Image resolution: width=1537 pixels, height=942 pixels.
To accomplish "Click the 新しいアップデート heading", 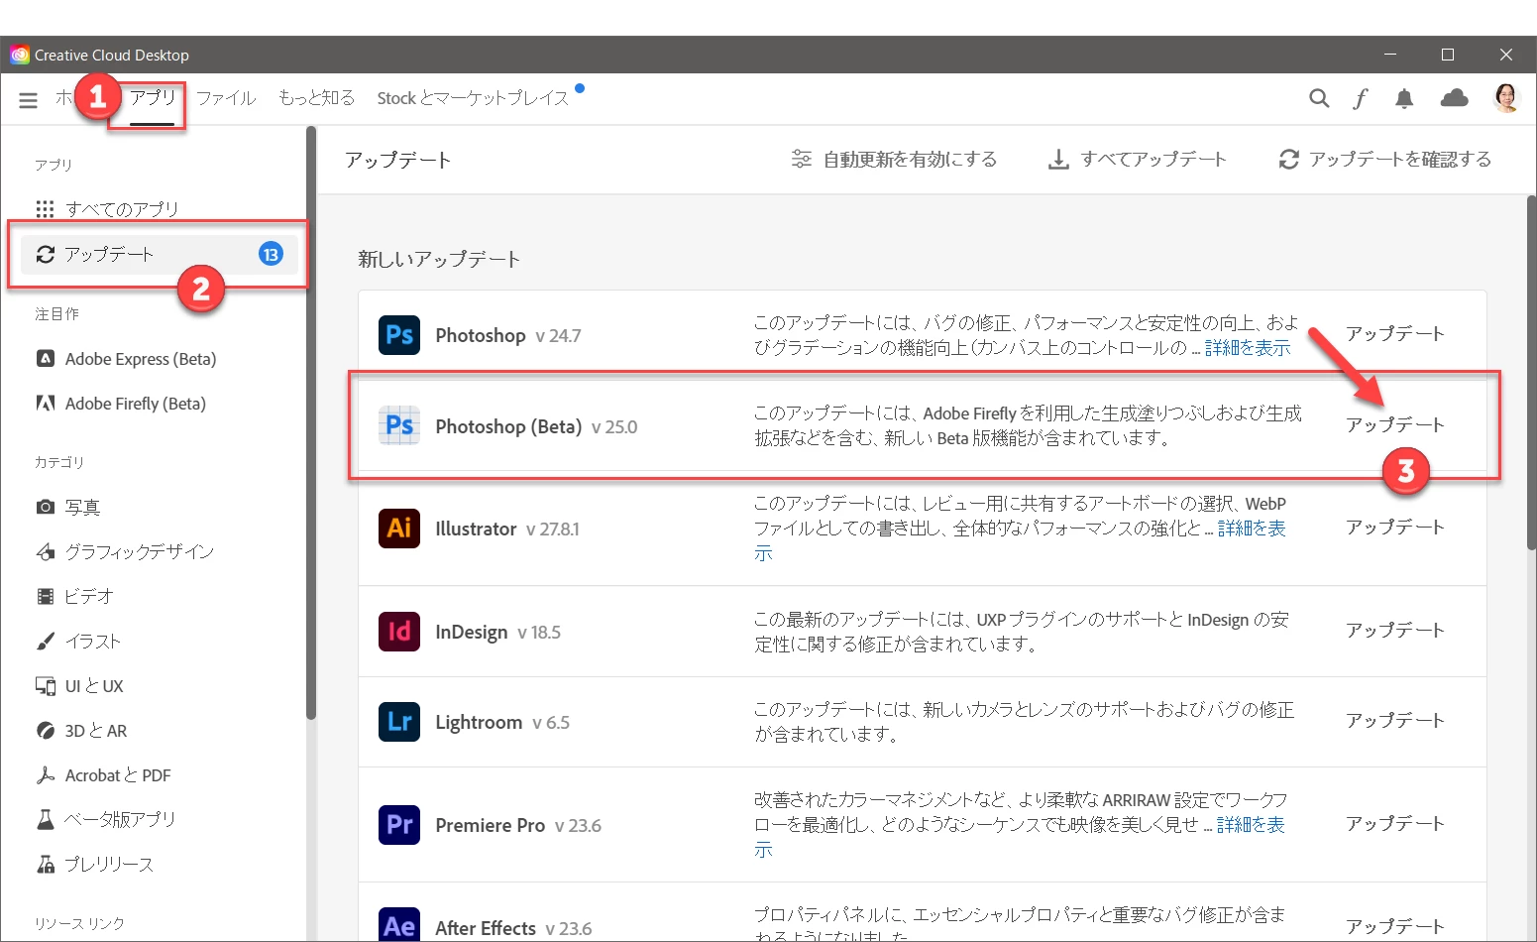I will 439,259.
